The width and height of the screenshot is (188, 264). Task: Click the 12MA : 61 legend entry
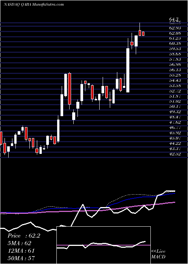[x=21, y=251]
